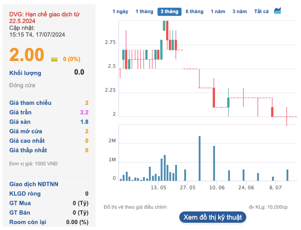This screenshot has height=230, width=301.
Task: Click the Giá trần value 2.2
Action: [x=84, y=113]
